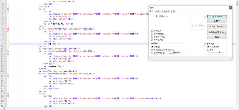
Task: Collapse red fold marker at line 93
Action: [8, 29]
